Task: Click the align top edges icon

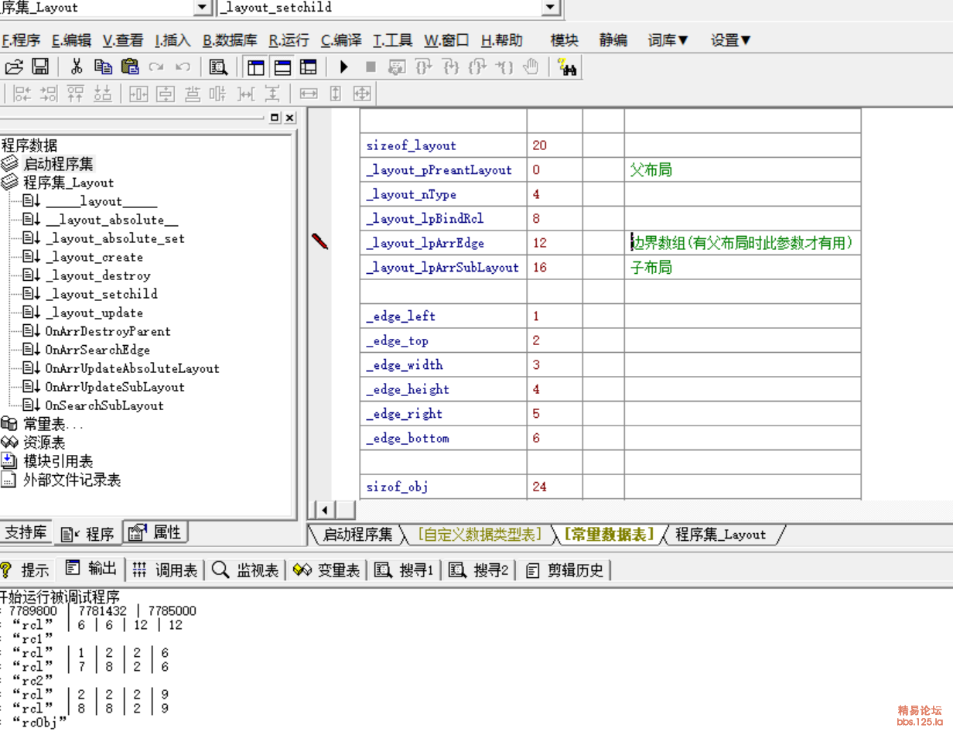Action: pos(76,94)
